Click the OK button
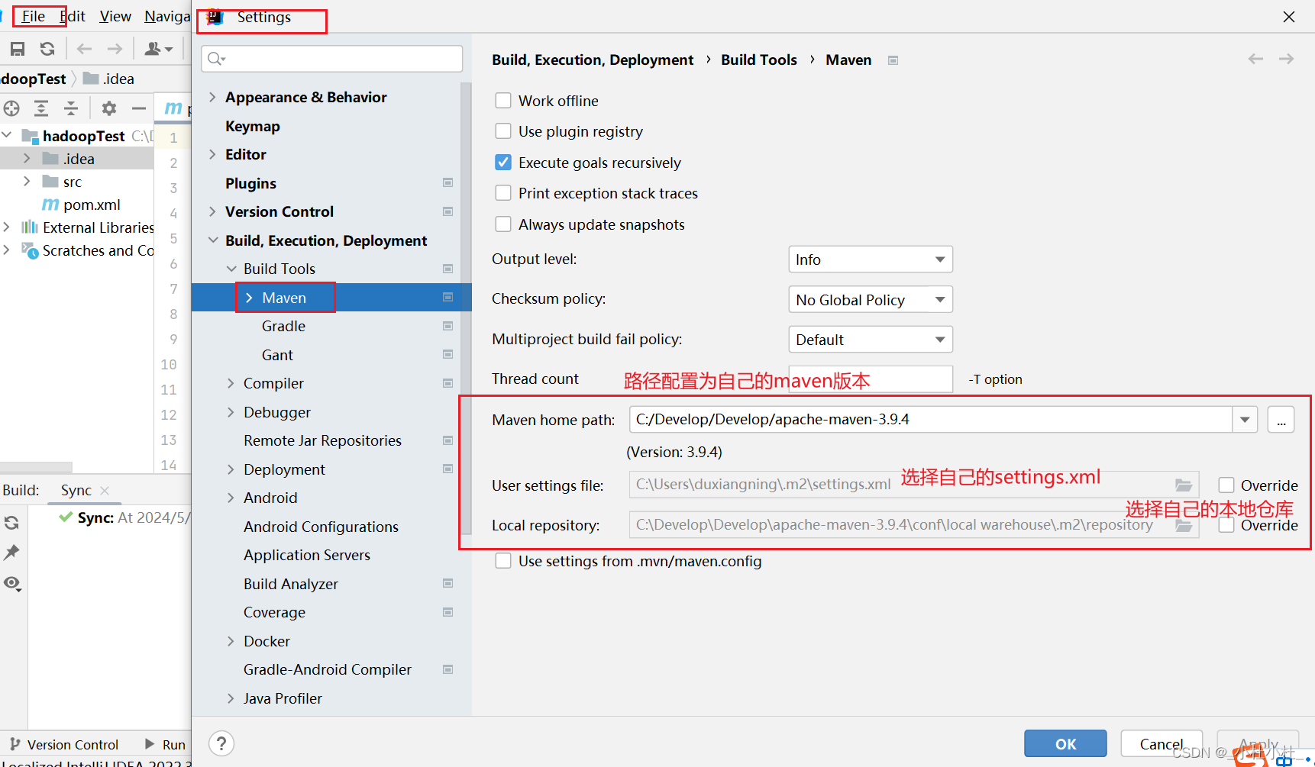The width and height of the screenshot is (1315, 767). [x=1065, y=744]
